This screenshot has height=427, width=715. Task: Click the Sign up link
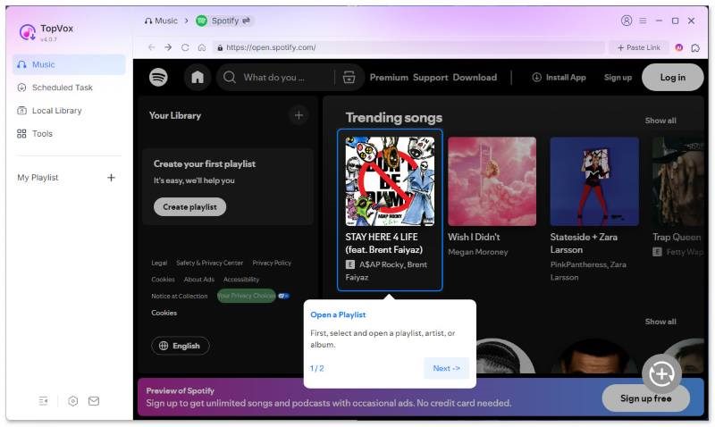tap(618, 78)
